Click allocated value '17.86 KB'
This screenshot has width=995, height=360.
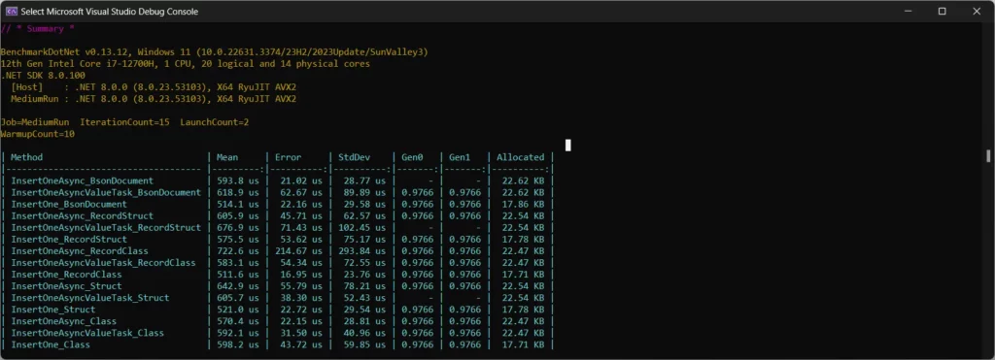click(523, 204)
